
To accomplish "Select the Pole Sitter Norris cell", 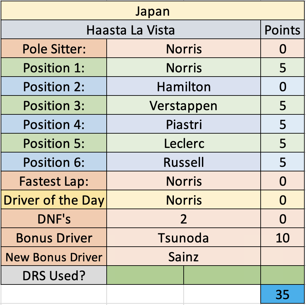I will click(x=184, y=48).
